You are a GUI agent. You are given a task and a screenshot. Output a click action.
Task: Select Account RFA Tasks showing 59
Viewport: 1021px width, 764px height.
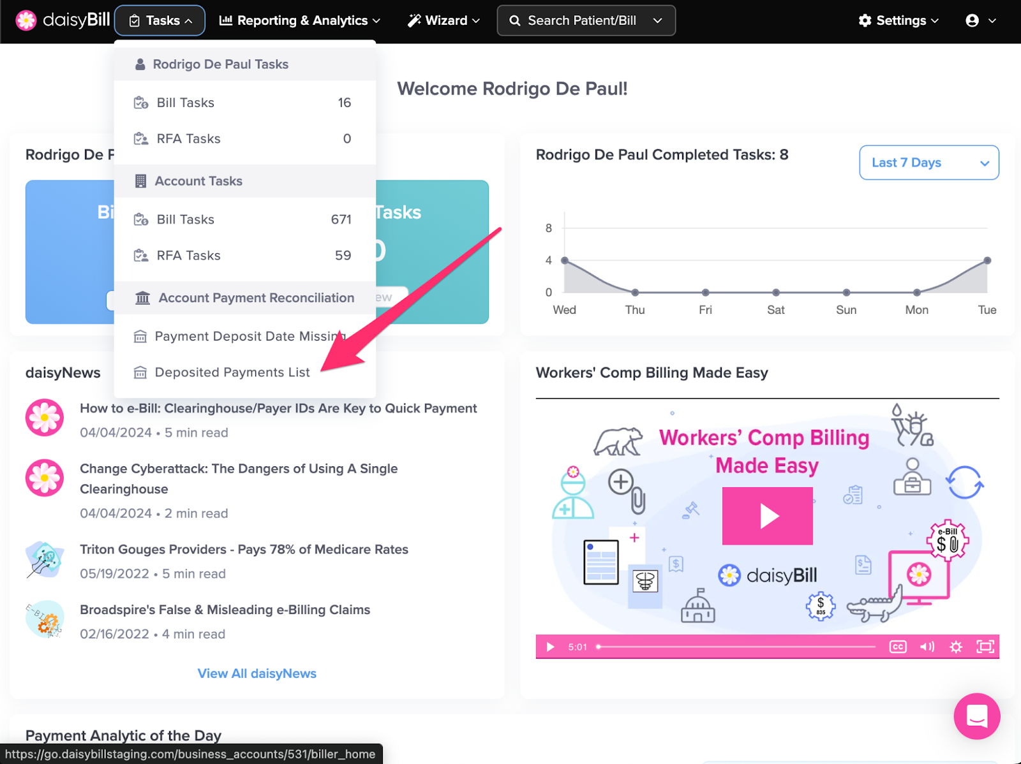pyautogui.click(x=244, y=255)
